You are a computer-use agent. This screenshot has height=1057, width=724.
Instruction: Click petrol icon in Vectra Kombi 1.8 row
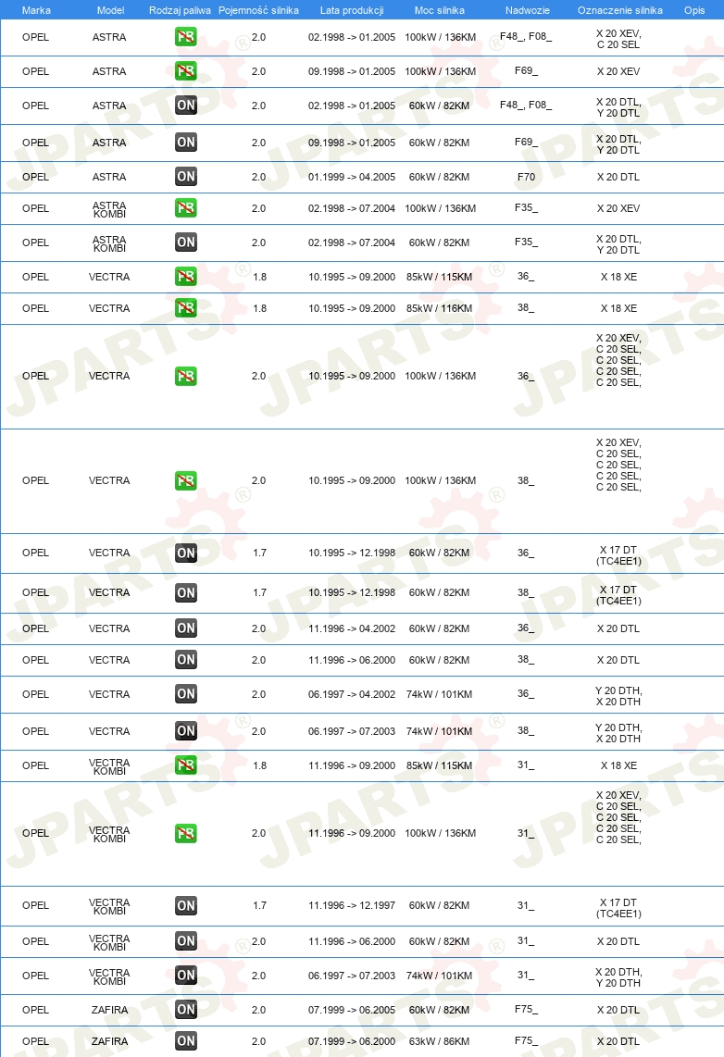pos(185,765)
